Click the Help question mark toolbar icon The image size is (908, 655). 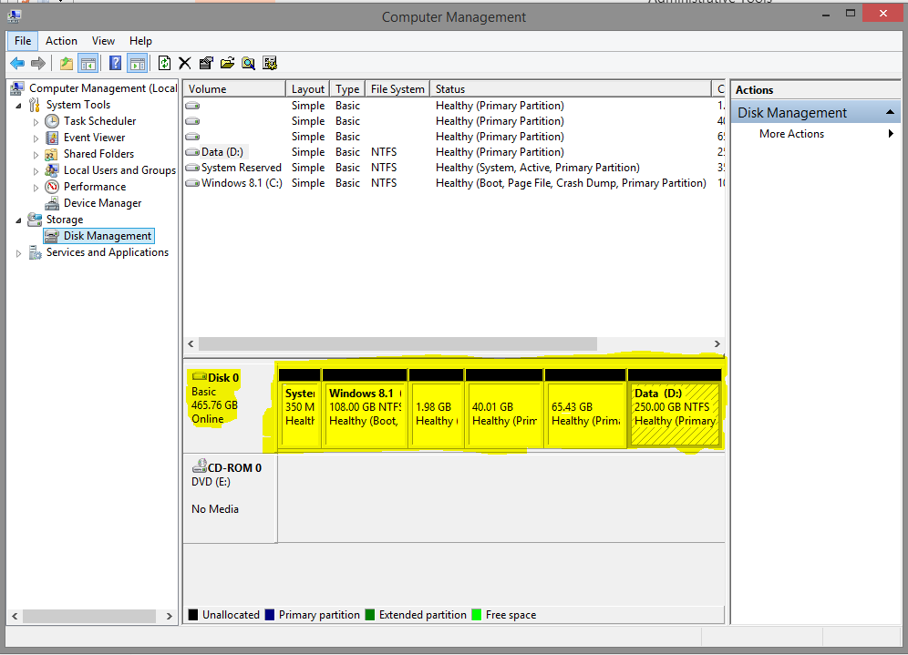[x=115, y=63]
